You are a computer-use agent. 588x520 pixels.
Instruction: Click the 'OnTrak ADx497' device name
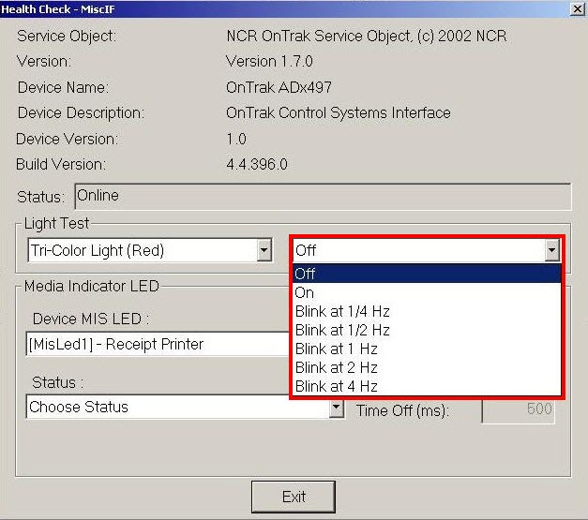[279, 87]
